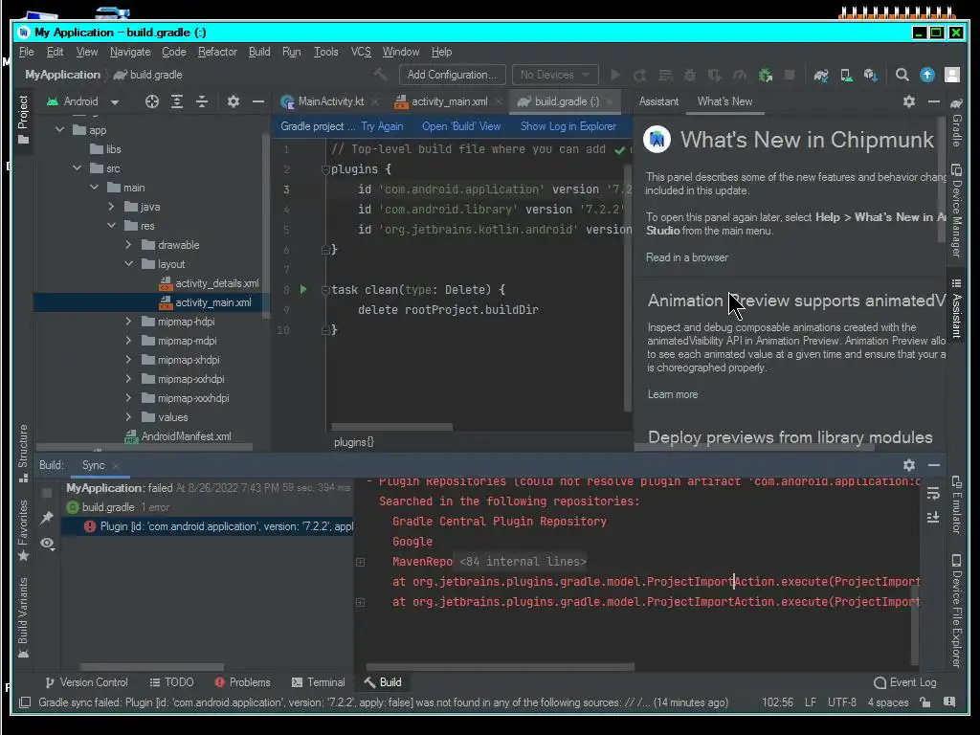Click the Stop square icon in toolbar
Screen dimensions: 980x735
pyautogui.click(x=790, y=75)
